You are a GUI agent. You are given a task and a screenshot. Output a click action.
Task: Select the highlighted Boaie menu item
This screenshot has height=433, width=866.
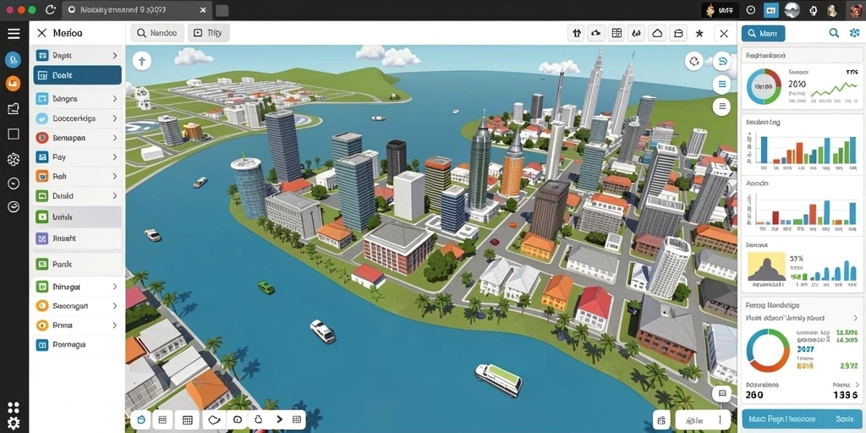coord(77,75)
